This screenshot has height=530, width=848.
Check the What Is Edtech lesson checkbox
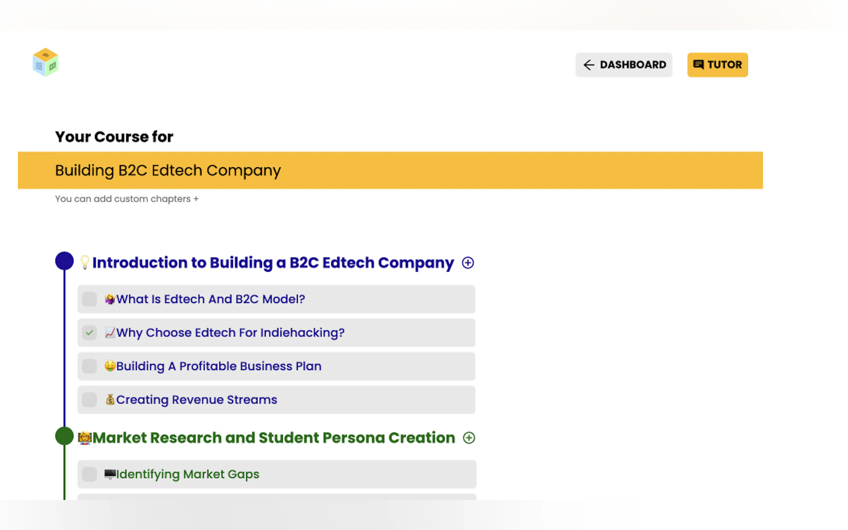coord(89,299)
